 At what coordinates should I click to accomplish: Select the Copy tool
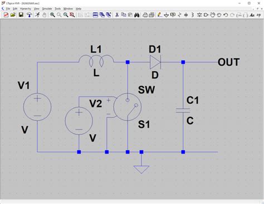click(x=124, y=15)
